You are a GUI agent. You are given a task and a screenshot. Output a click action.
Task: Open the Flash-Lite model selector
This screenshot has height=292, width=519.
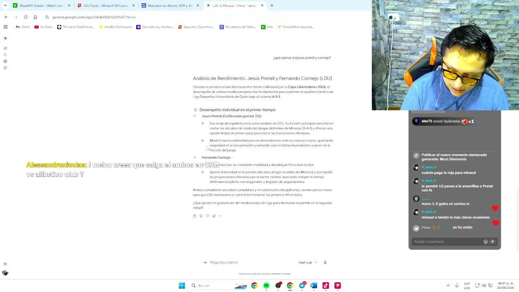[308, 262]
